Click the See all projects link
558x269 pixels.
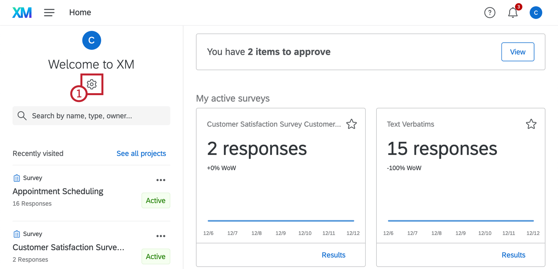[141, 154]
